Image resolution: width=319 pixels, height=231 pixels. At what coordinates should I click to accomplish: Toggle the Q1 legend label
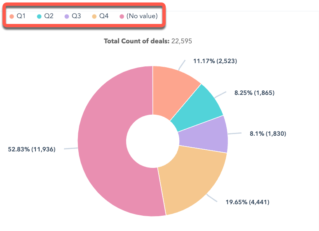coord(21,16)
